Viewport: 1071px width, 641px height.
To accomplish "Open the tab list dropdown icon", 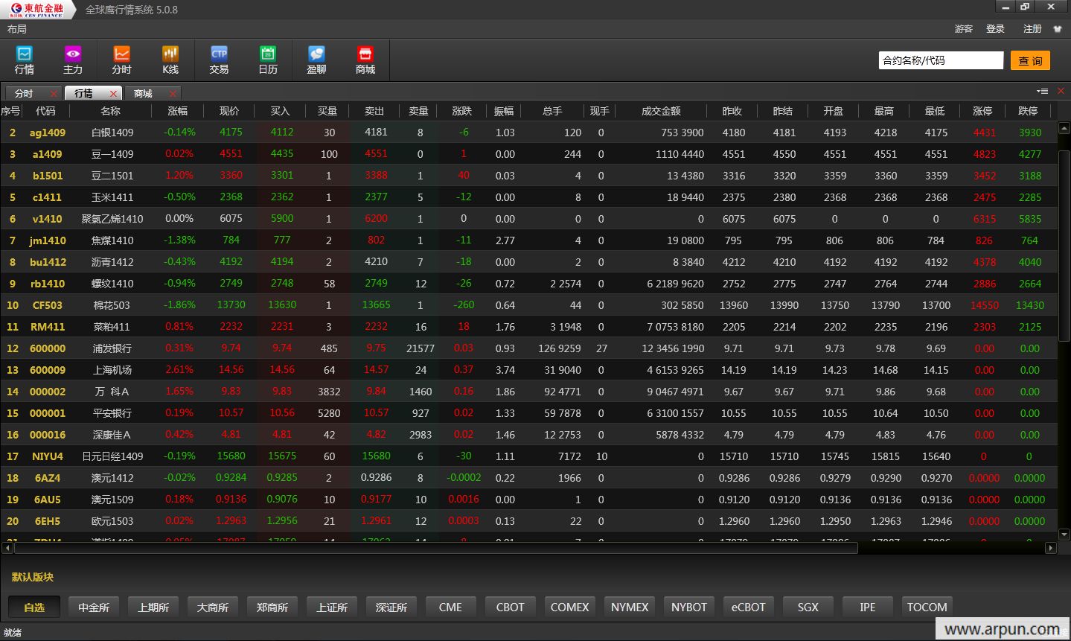I will pyautogui.click(x=1043, y=91).
